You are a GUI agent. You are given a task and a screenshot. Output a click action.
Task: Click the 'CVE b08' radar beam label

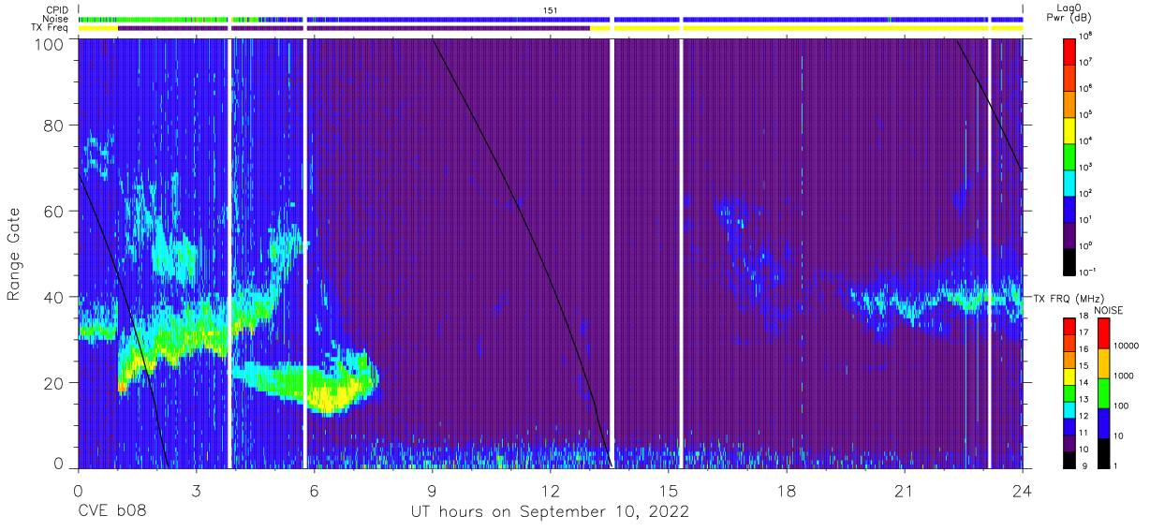click(x=111, y=512)
